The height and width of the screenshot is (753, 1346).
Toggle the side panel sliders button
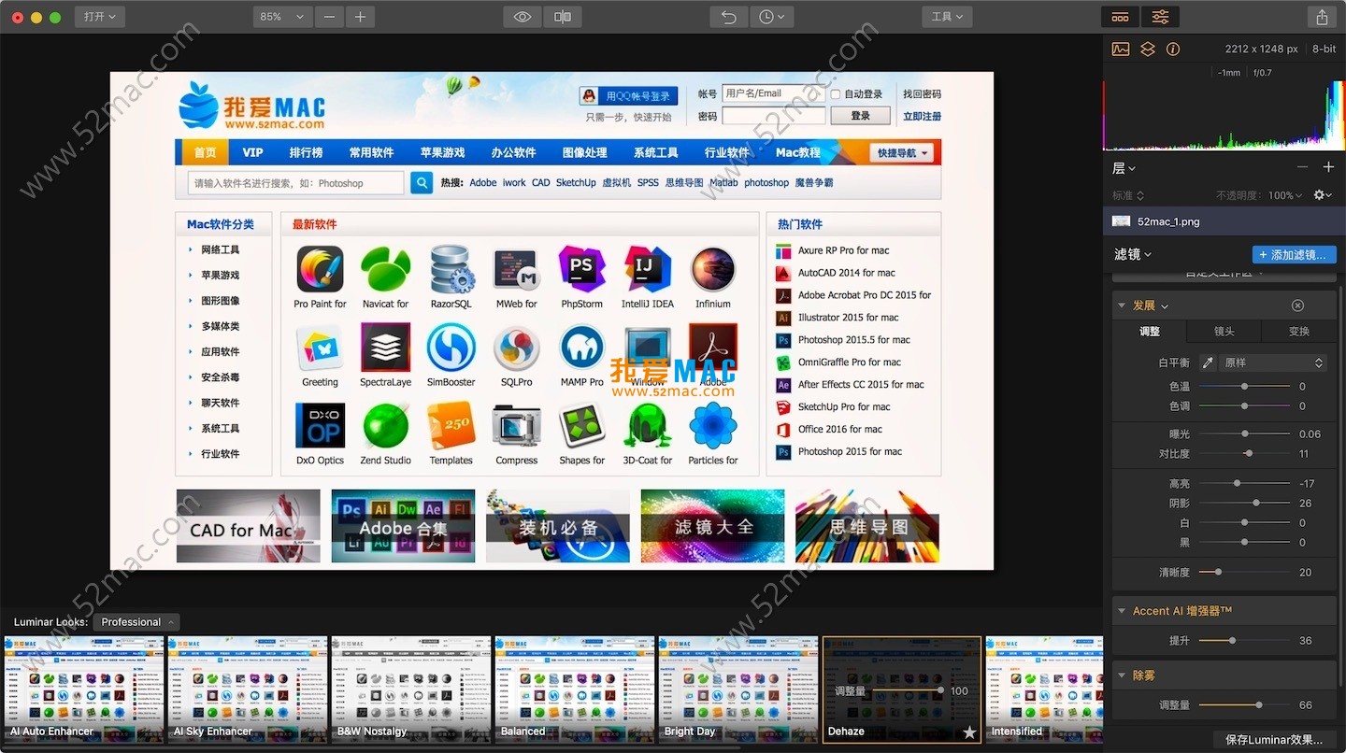pos(1160,17)
